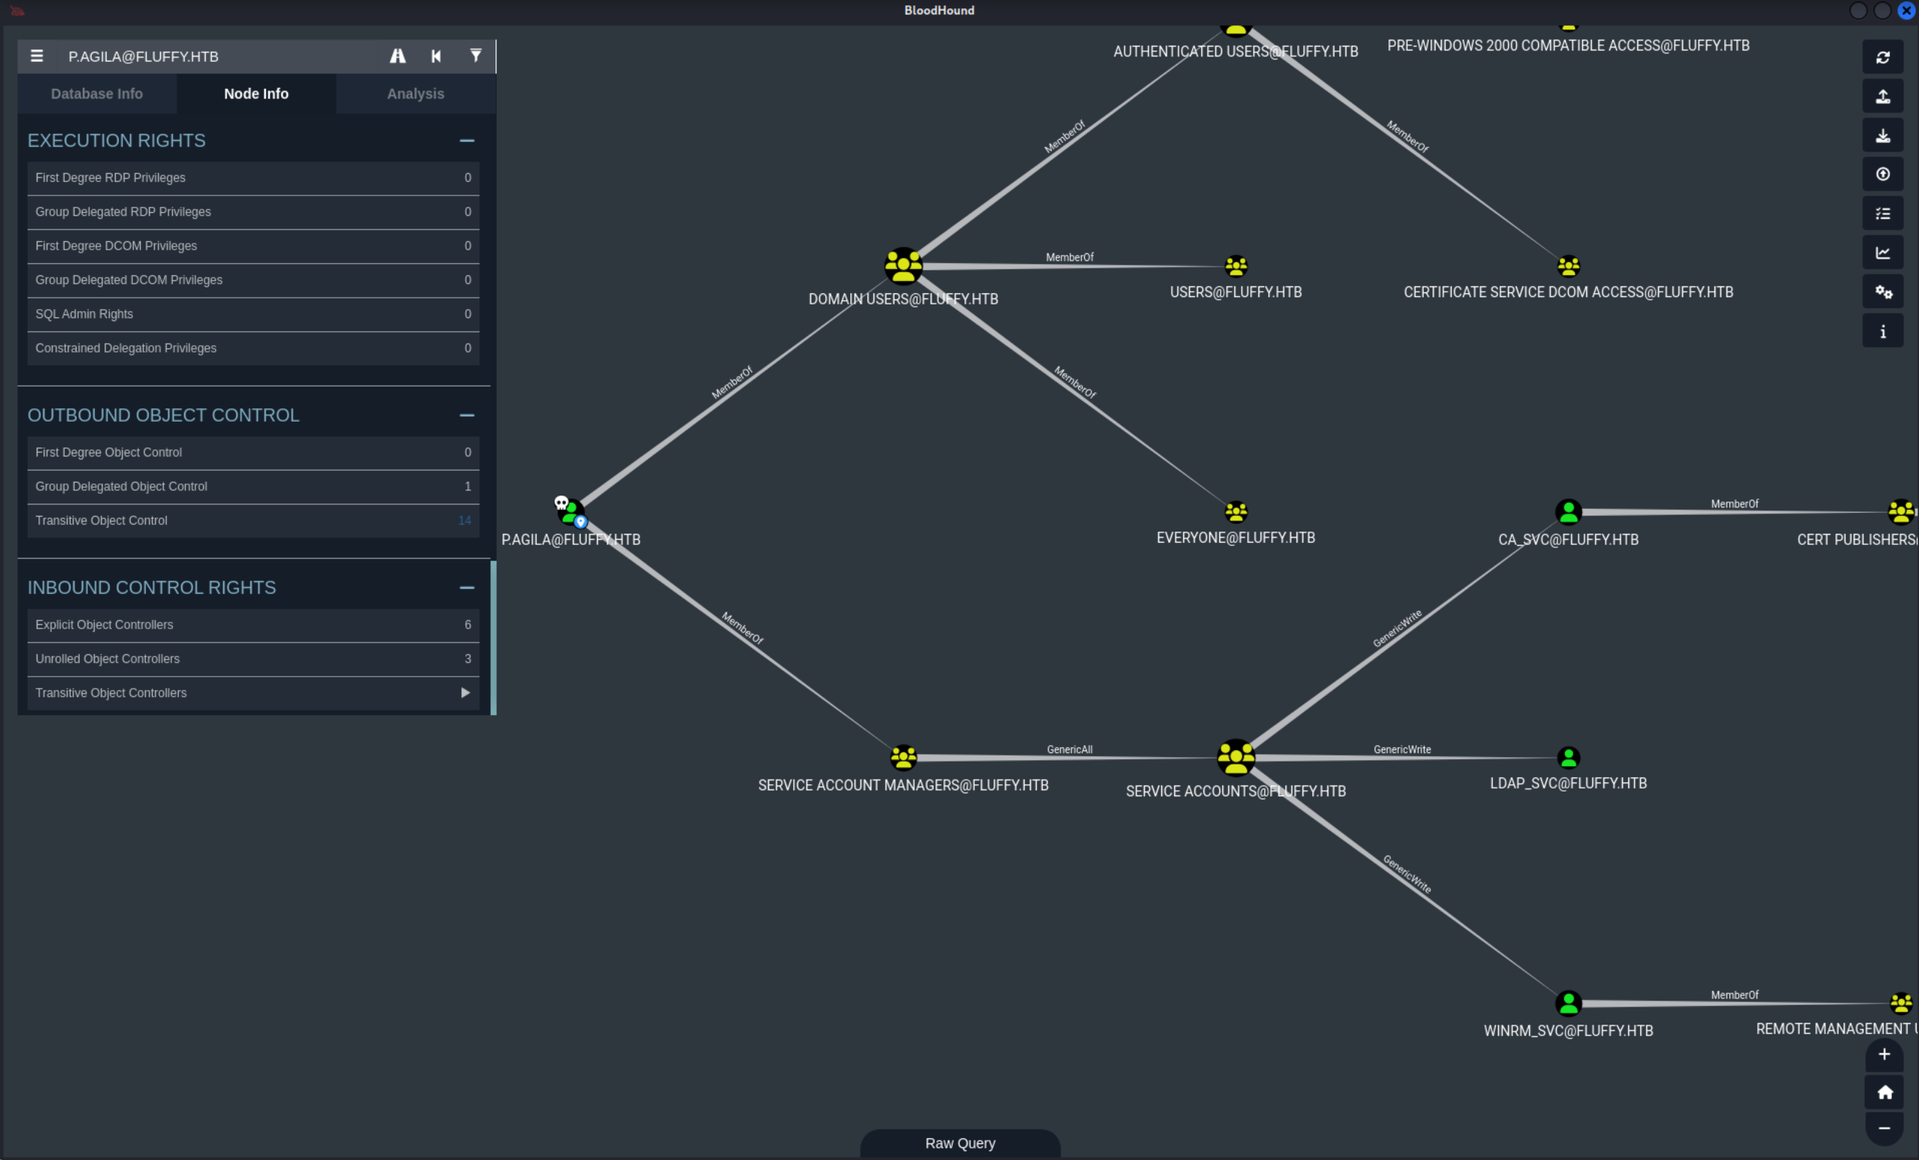This screenshot has height=1160, width=1919.
Task: Collapse the Inbound Control Rights section
Action: click(467, 588)
